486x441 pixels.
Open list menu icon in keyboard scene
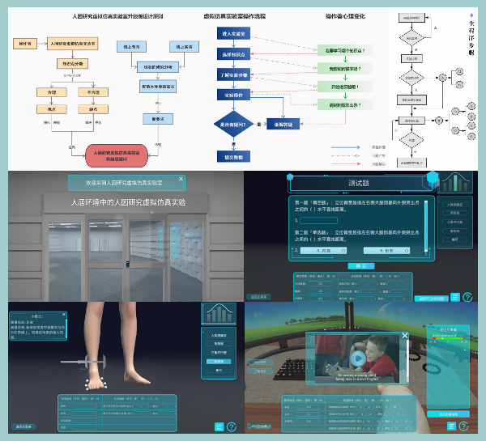tap(453, 426)
